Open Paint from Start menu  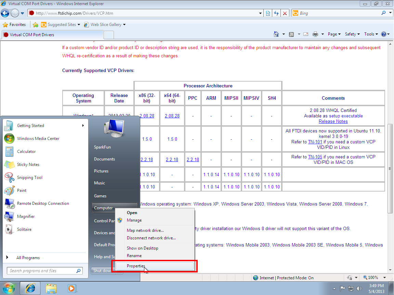tap(45, 191)
